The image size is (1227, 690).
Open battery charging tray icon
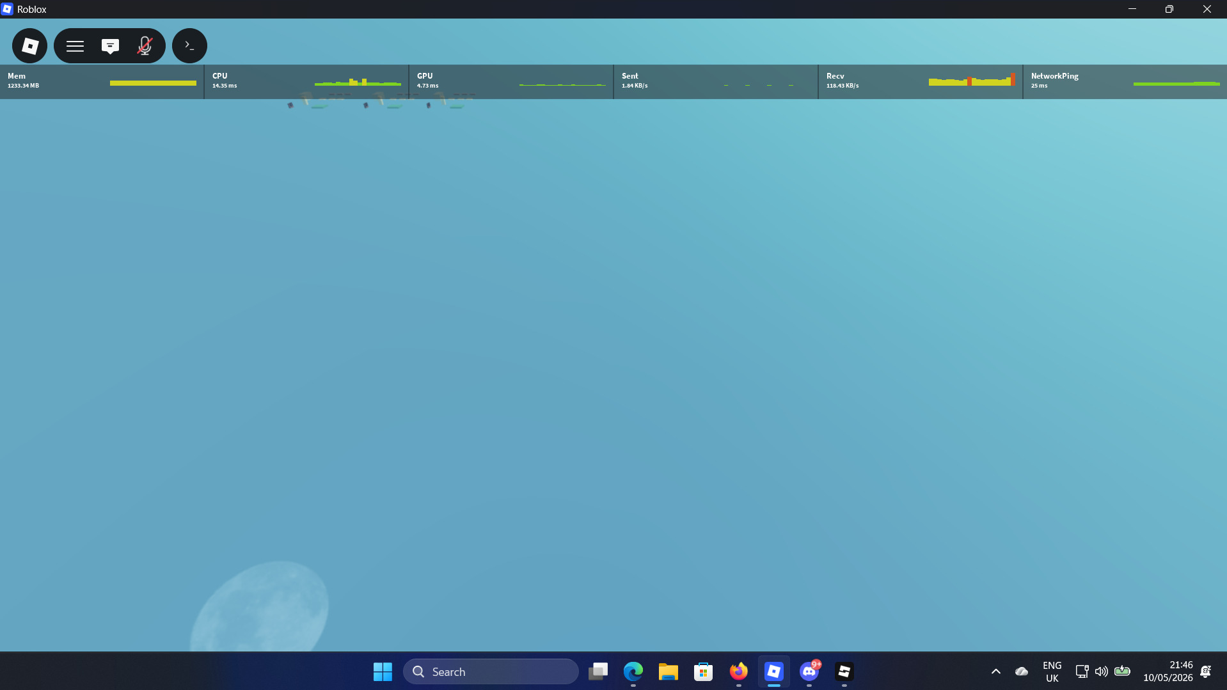coord(1122,671)
